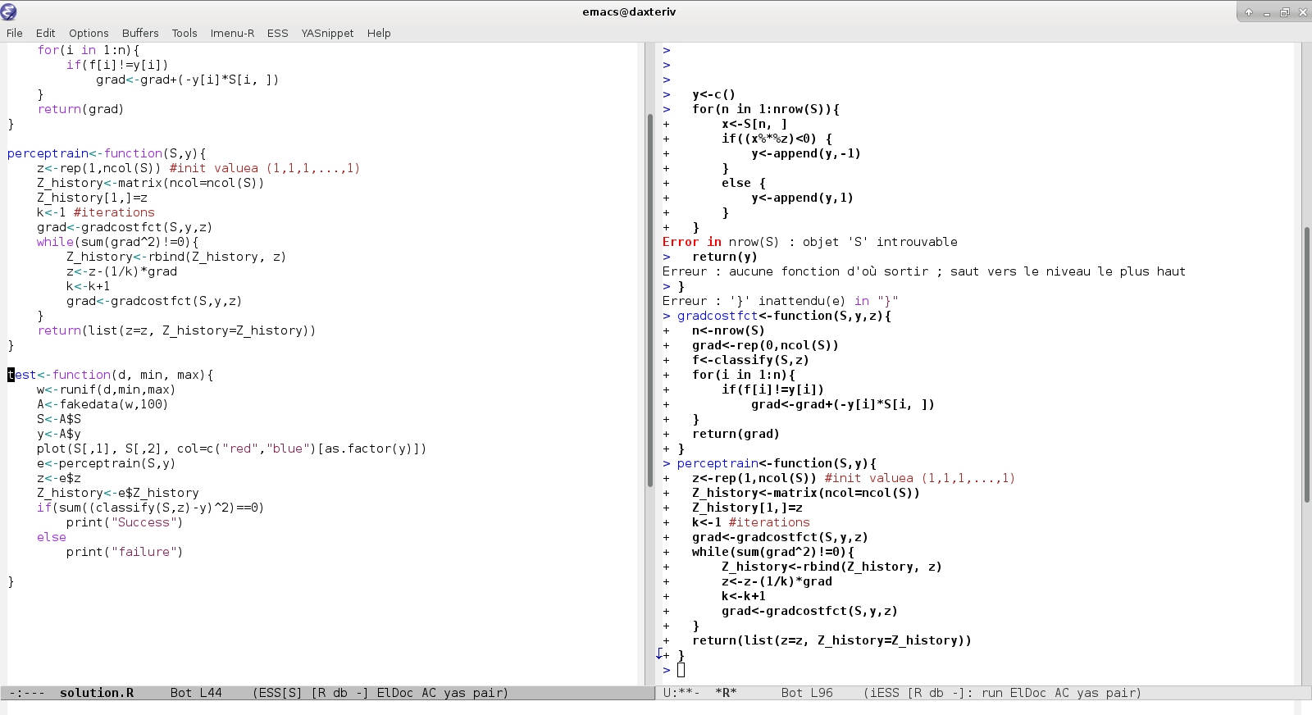Click the left pane vertical scrollbar thumb
The image size is (1312, 715).
pyautogui.click(x=650, y=299)
